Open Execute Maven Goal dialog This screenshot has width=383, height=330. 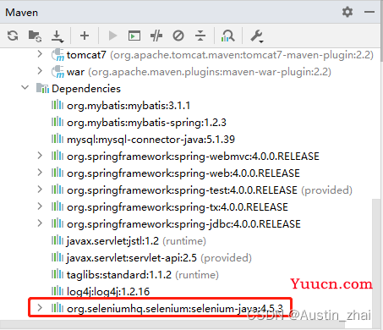pyautogui.click(x=134, y=36)
